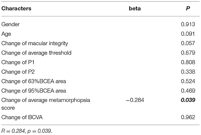Click the P value 0.057
The image size is (201, 135).
pos(188,43)
